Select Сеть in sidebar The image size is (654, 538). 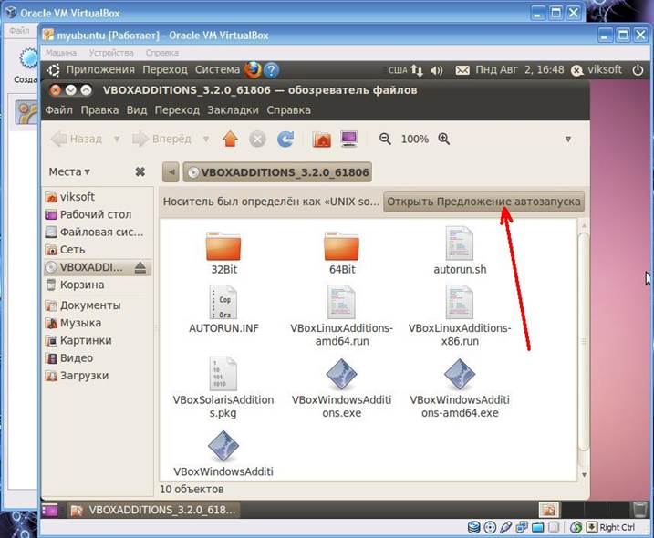coord(98,250)
